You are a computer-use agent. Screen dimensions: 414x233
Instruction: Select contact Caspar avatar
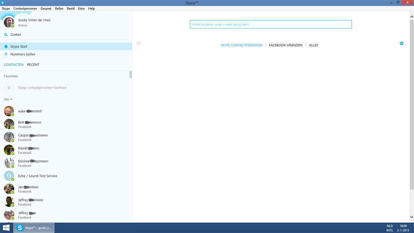(x=9, y=137)
